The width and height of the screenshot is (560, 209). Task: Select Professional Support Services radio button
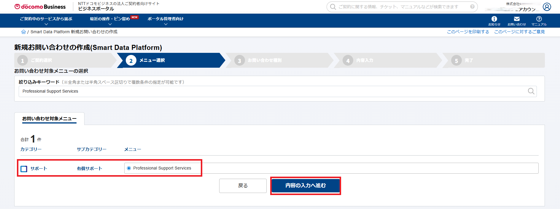coord(129,168)
